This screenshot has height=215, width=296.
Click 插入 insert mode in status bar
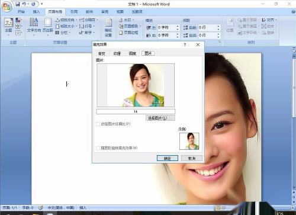[83, 208]
